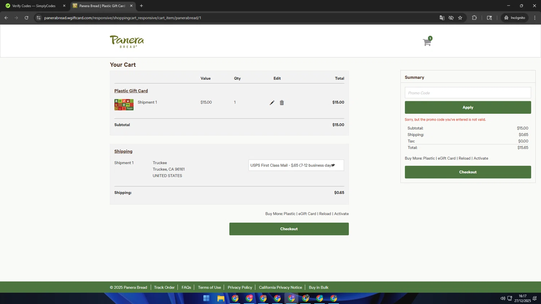The height and width of the screenshot is (304, 541).
Task: Open browser extensions puzzle icon
Action: pyautogui.click(x=474, y=18)
